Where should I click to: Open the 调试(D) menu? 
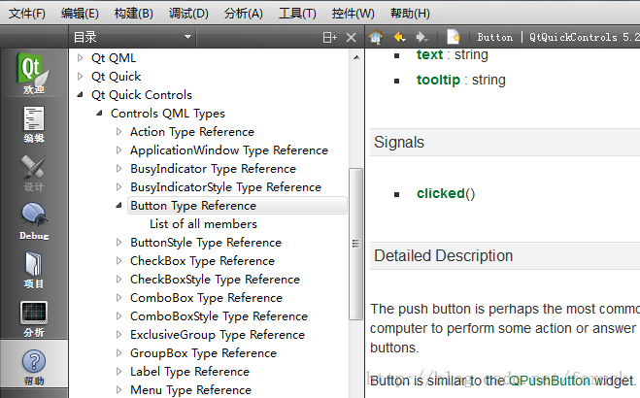point(188,14)
